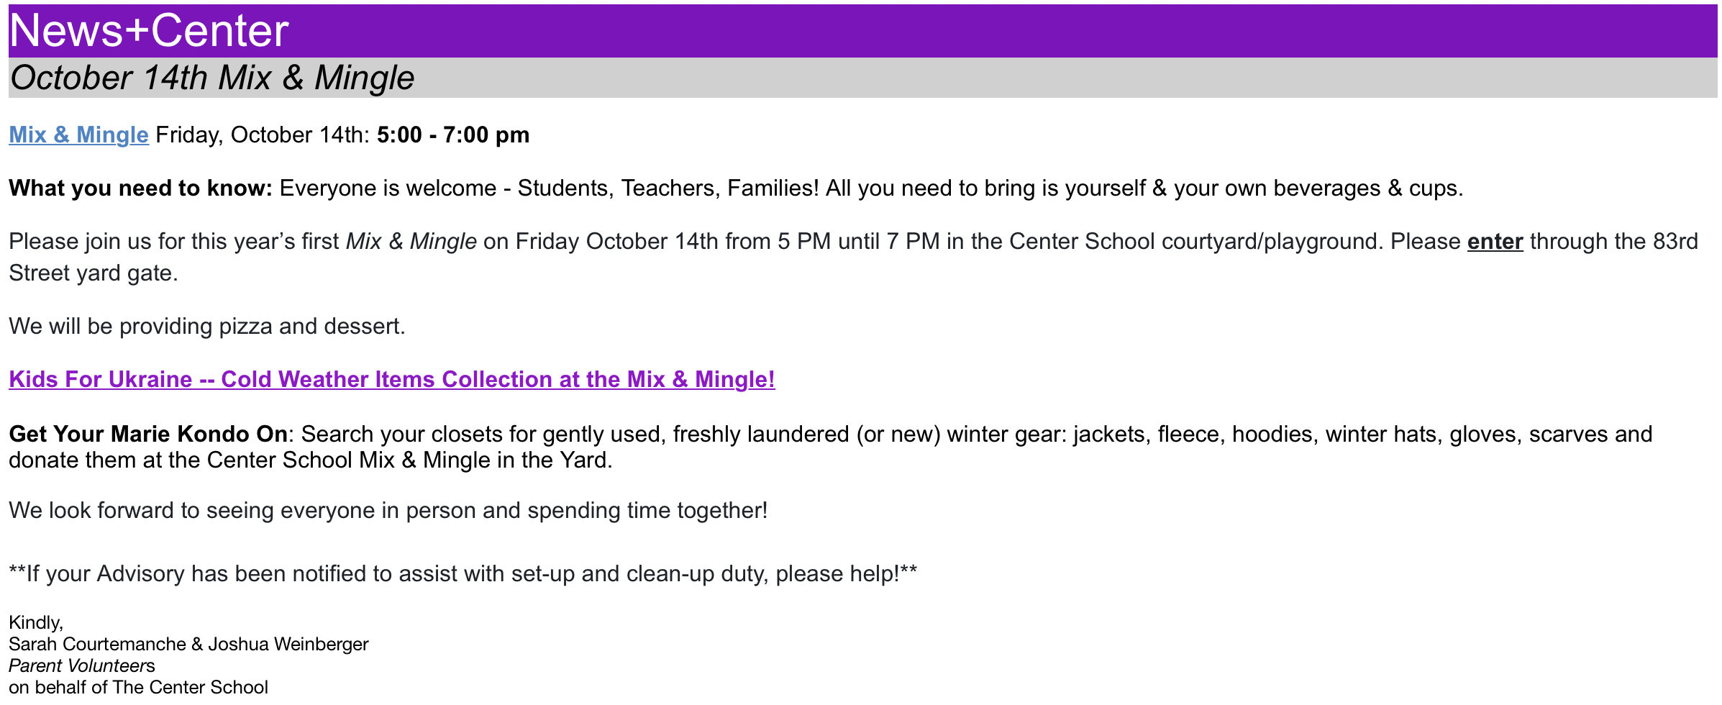The image size is (1722, 705).
Task: Click the bold 'What you need to know:' label
Action: point(140,188)
